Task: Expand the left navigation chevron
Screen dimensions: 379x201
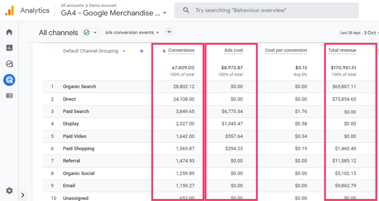Action: [x=23, y=195]
